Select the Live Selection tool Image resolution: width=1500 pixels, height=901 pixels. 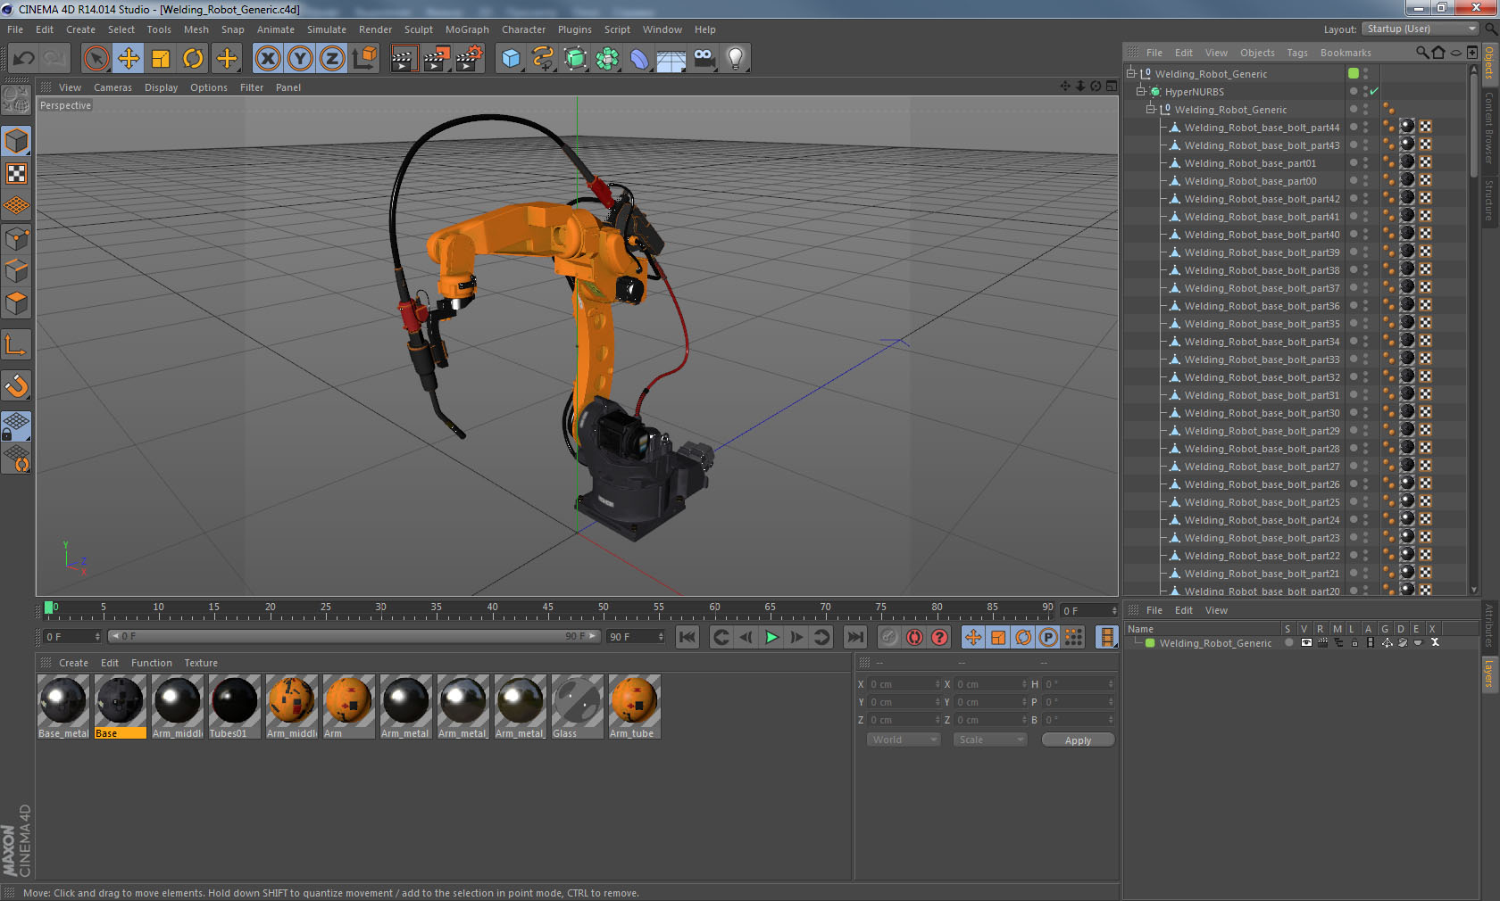point(96,59)
